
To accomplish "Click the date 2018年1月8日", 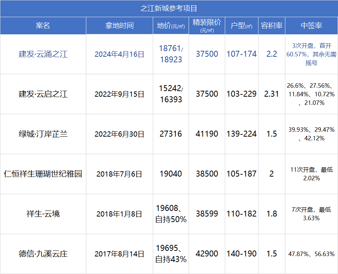I will pyautogui.click(x=119, y=214).
